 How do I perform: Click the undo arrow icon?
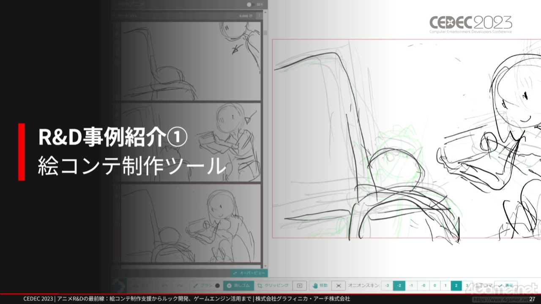[x=165, y=285]
